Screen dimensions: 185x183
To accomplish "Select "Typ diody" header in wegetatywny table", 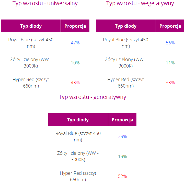I will (x=126, y=26).
